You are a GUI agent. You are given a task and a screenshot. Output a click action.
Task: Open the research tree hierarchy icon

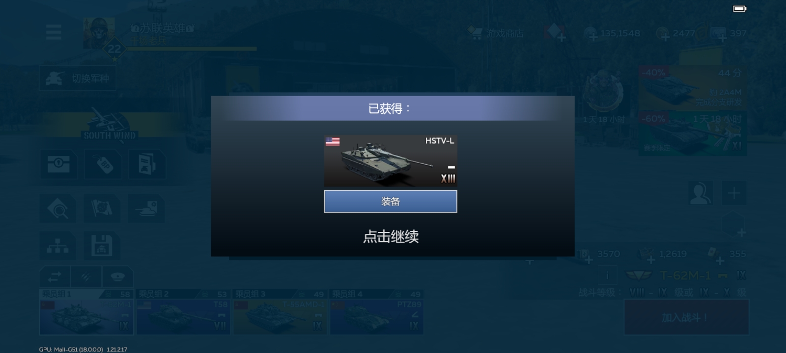58,246
